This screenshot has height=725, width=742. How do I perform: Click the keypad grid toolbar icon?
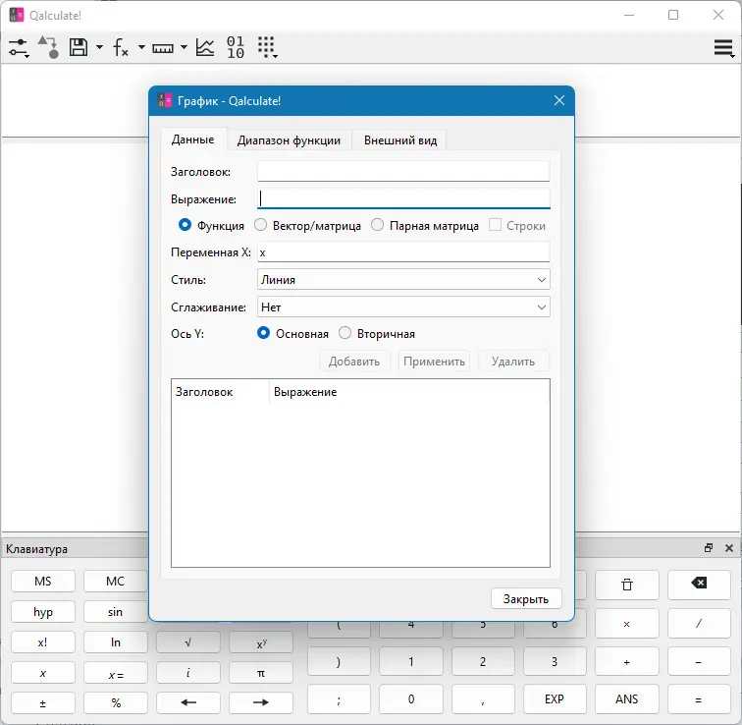(267, 47)
